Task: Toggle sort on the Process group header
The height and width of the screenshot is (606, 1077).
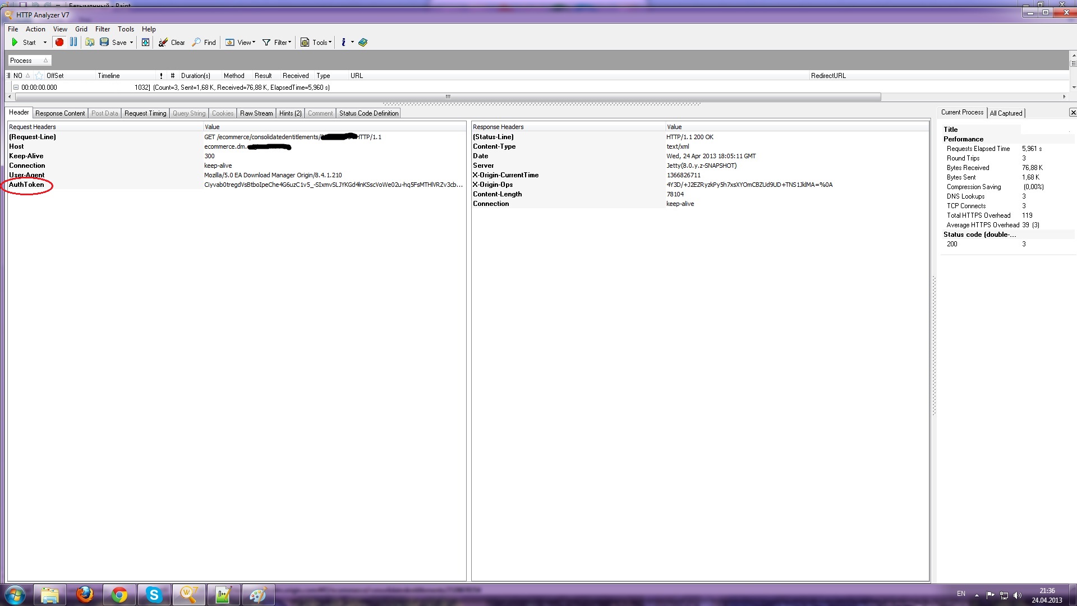Action: point(29,61)
